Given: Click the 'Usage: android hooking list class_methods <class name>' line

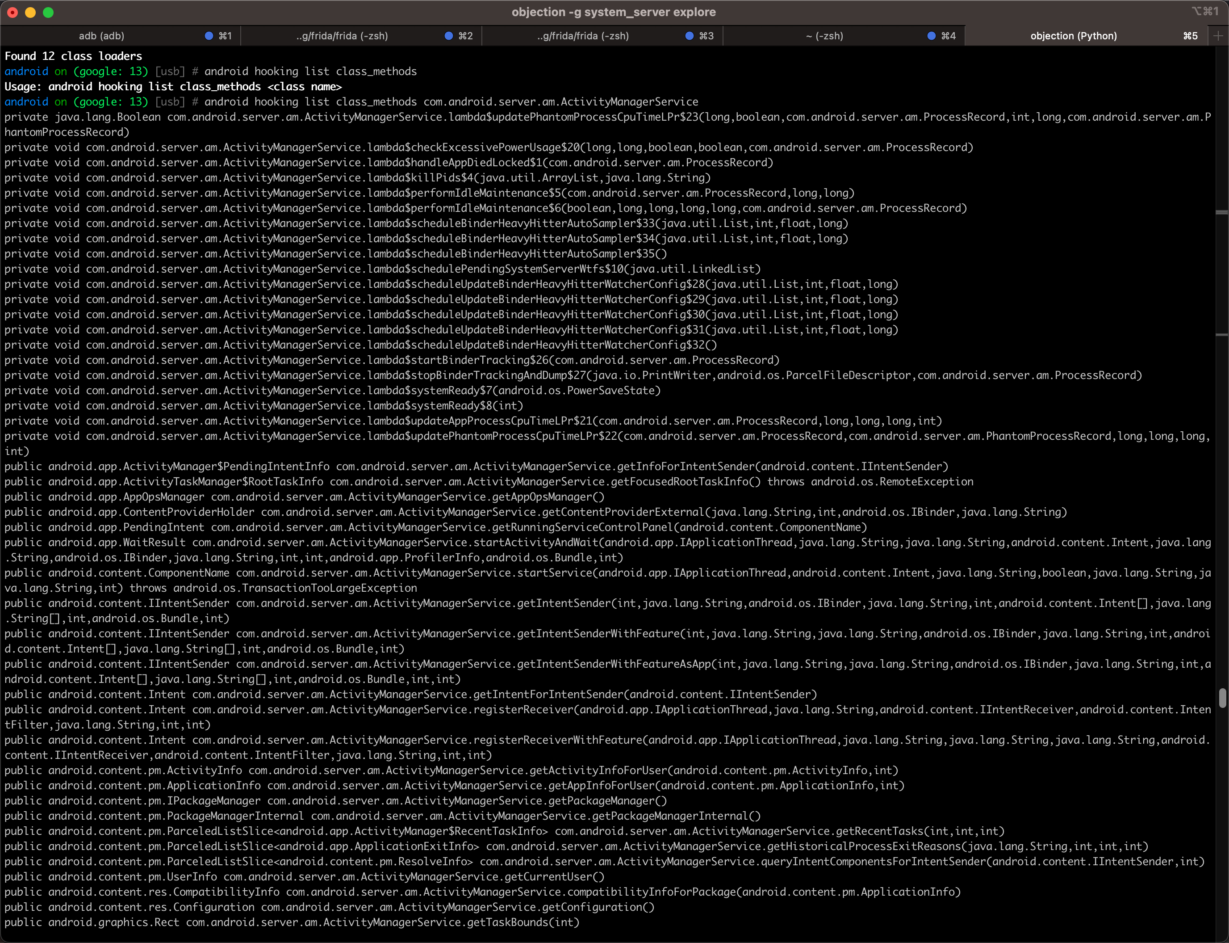Looking at the screenshot, I should [173, 86].
